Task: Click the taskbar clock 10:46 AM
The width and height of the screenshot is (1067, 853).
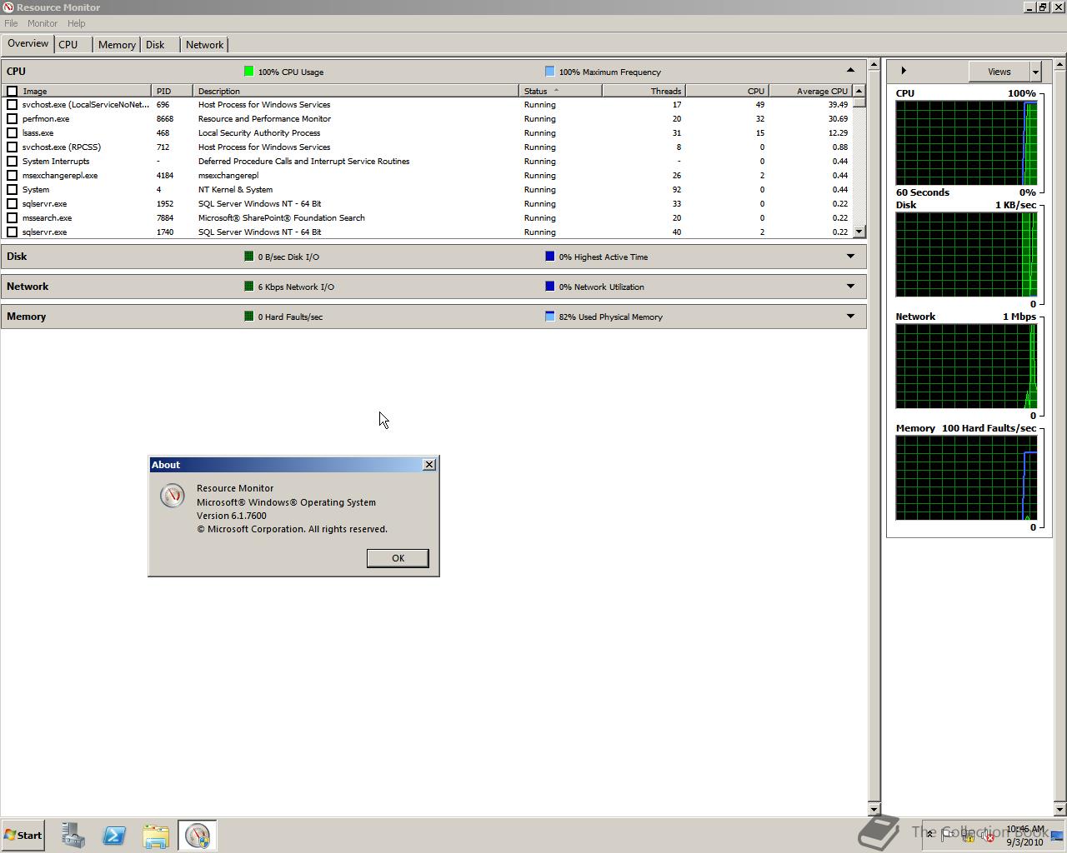Action: pyautogui.click(x=1024, y=829)
